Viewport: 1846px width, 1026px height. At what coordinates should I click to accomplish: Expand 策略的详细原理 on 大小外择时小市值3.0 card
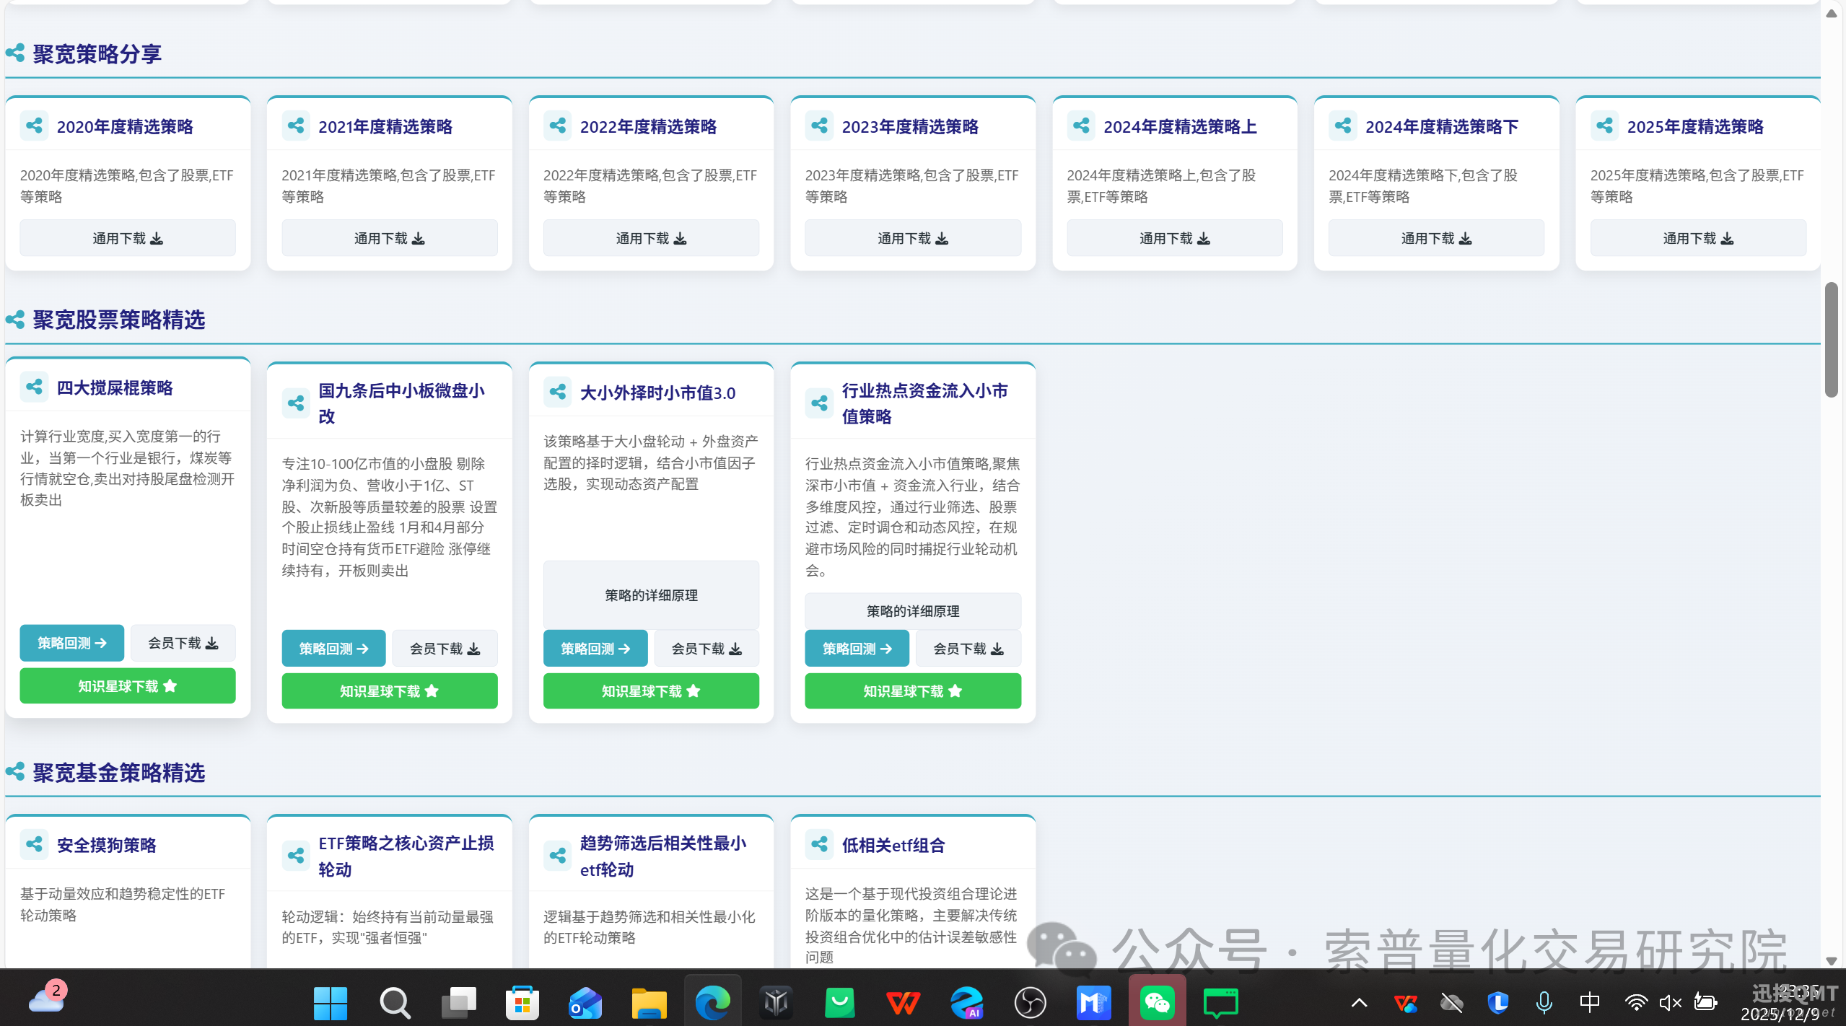(x=651, y=595)
